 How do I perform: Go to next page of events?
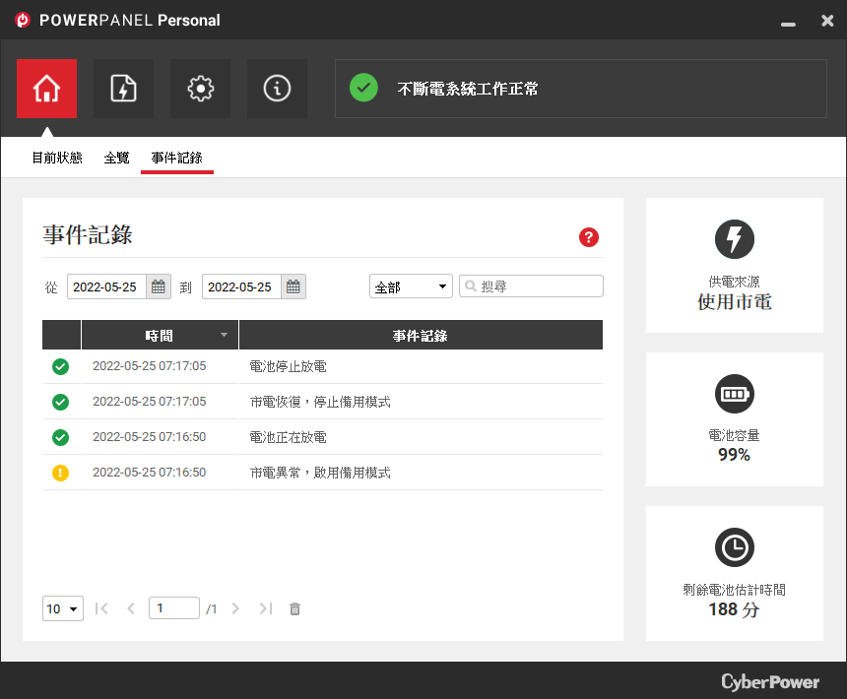[235, 608]
